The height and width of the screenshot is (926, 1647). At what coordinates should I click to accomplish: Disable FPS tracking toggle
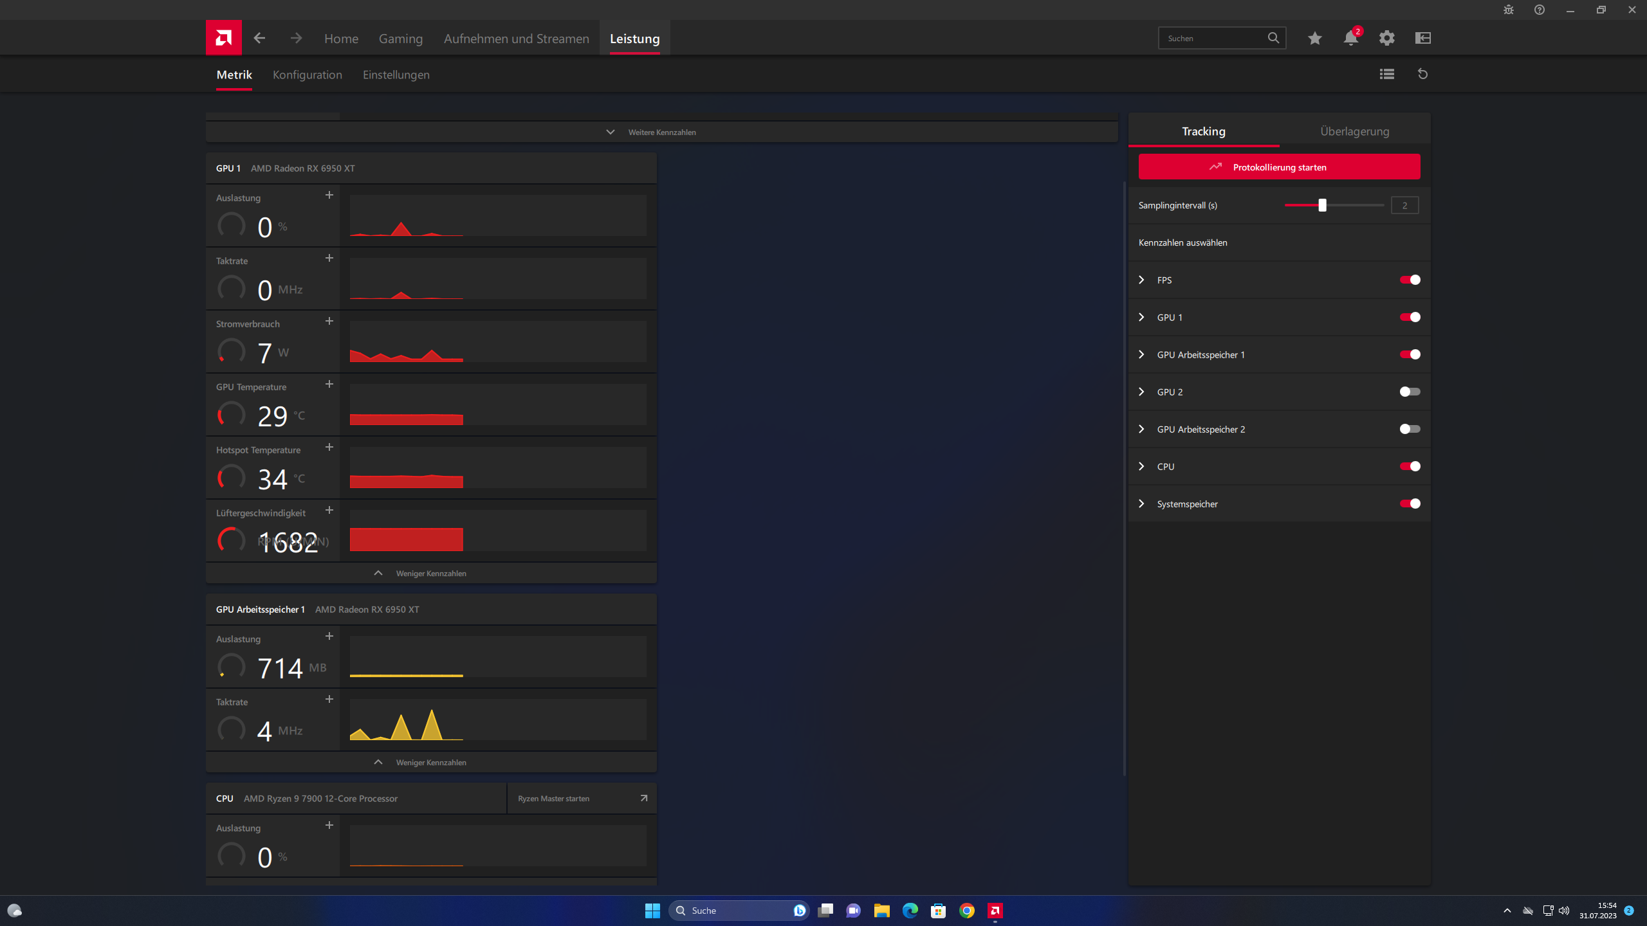pos(1410,280)
